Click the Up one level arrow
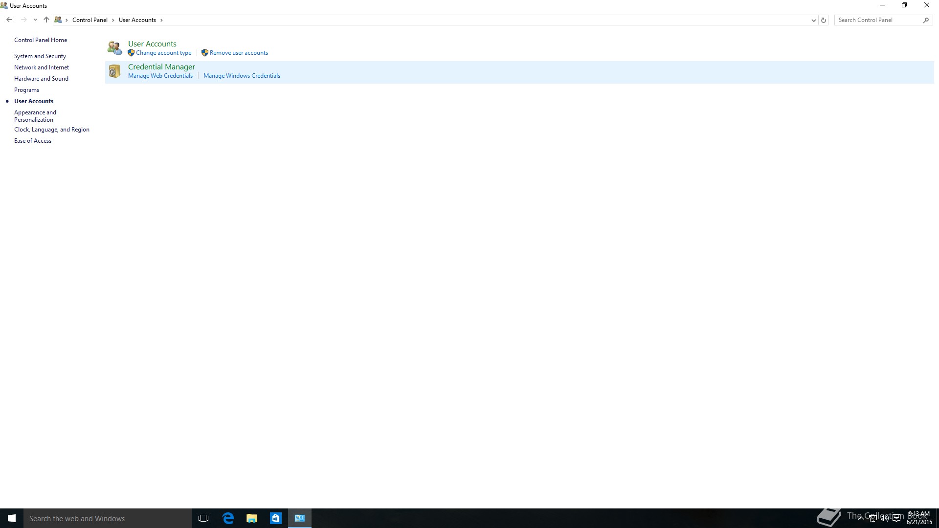This screenshot has height=528, width=939. [x=46, y=20]
